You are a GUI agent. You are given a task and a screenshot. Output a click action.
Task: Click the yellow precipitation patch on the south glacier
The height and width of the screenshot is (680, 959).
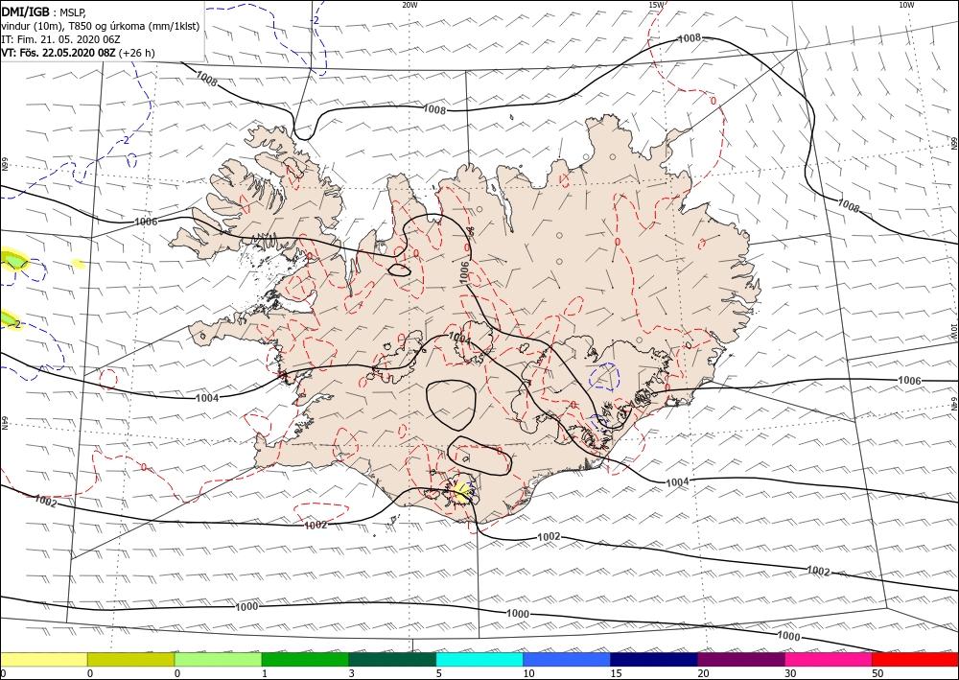(462, 491)
